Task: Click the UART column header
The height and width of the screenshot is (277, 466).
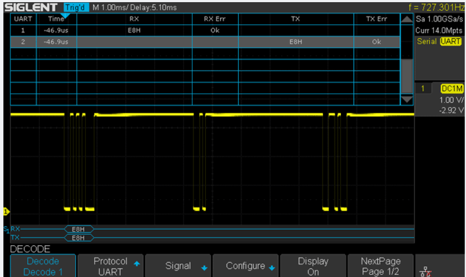Action: (23, 19)
